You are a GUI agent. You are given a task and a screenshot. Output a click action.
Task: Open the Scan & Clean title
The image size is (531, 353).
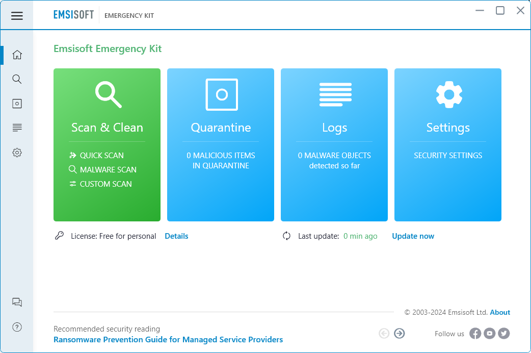coord(107,128)
